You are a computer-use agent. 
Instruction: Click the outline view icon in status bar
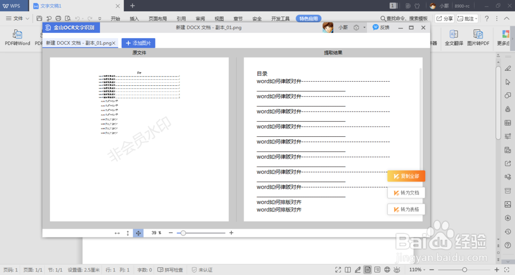tap(377, 270)
